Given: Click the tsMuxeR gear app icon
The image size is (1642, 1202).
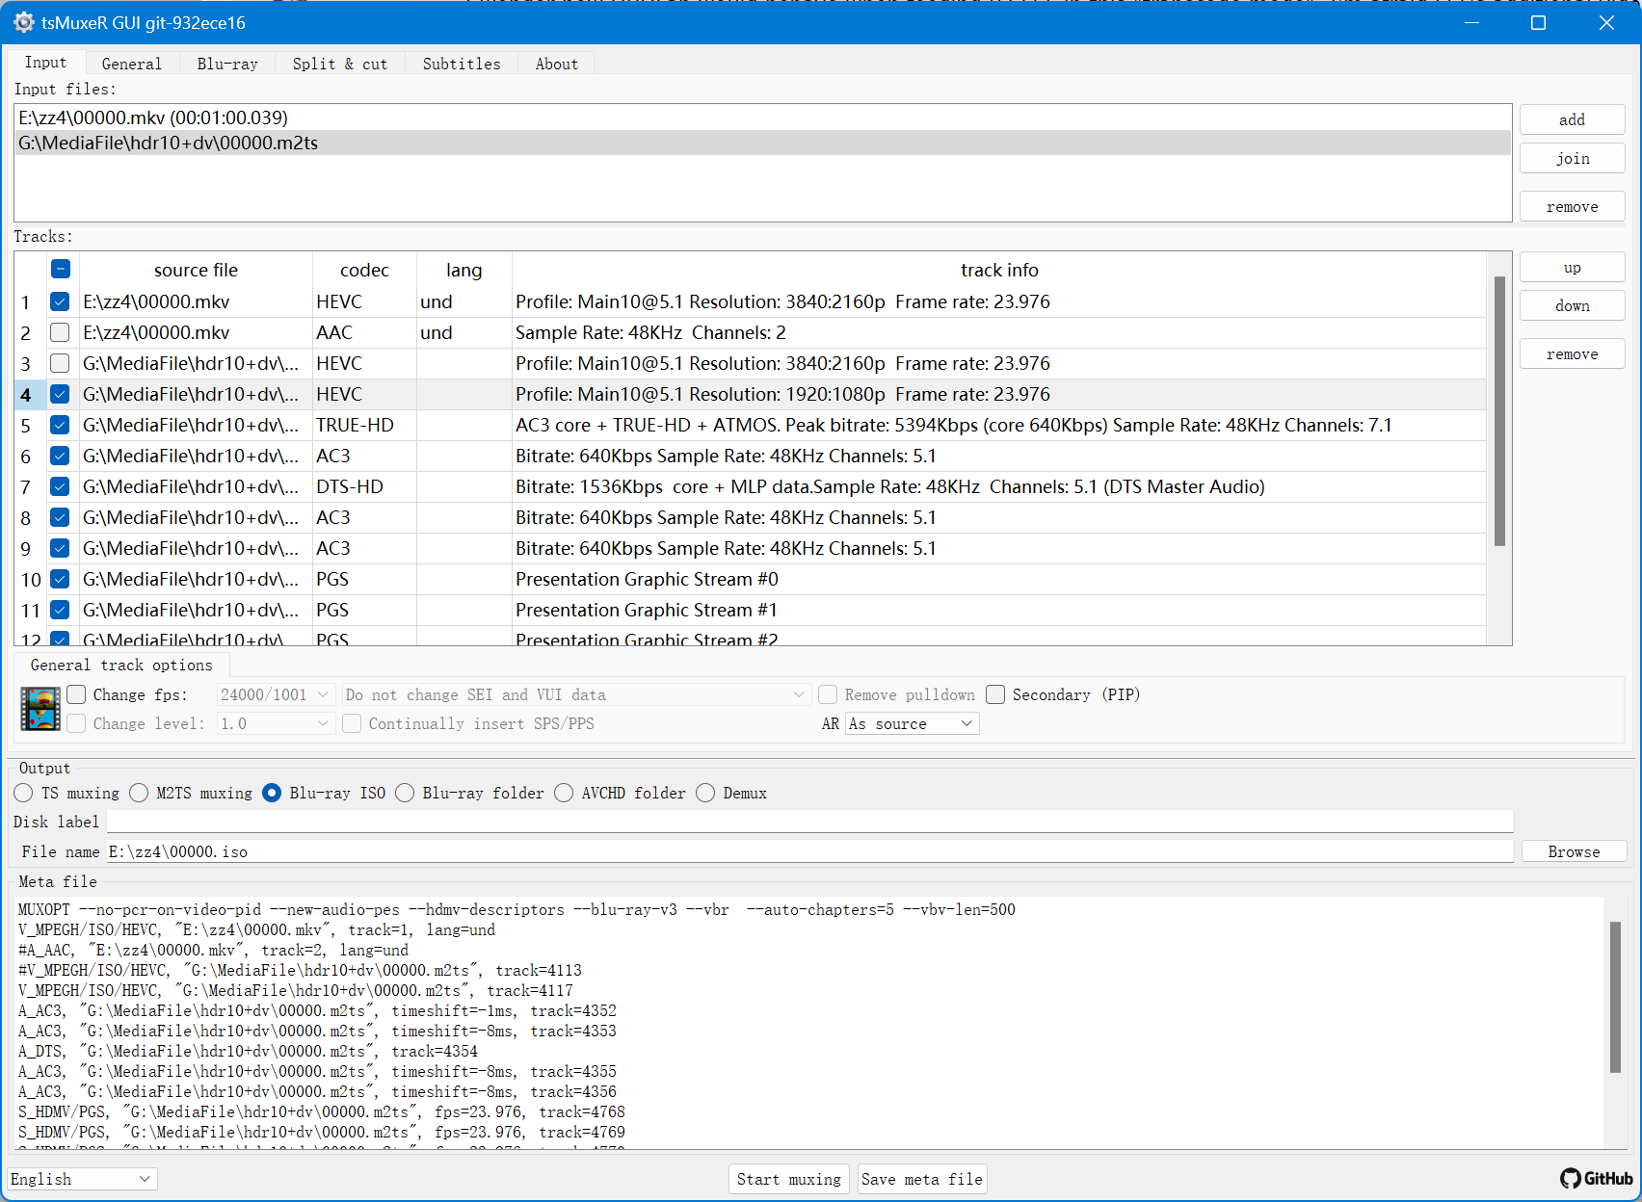Looking at the screenshot, I should point(23,22).
